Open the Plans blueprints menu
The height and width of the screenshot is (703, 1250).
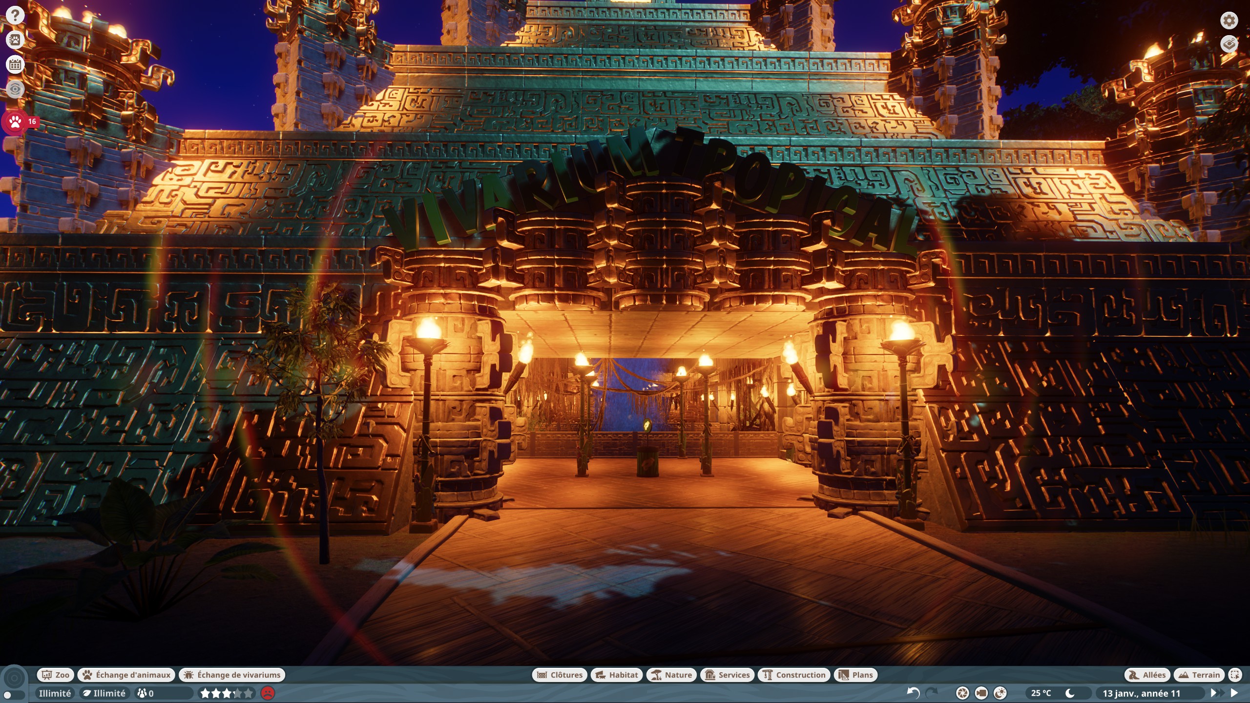856,675
